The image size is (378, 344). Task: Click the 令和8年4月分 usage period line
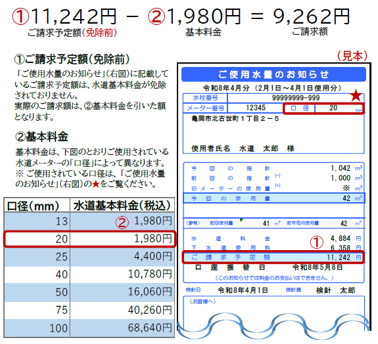coord(272,88)
